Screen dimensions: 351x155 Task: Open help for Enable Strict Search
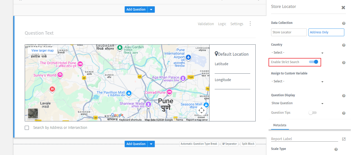tap(344, 63)
